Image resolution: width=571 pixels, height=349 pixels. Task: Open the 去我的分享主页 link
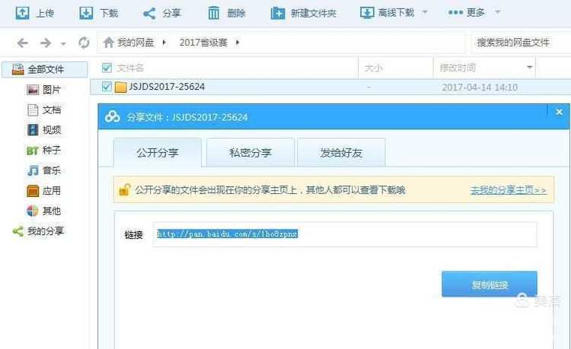[x=508, y=190]
